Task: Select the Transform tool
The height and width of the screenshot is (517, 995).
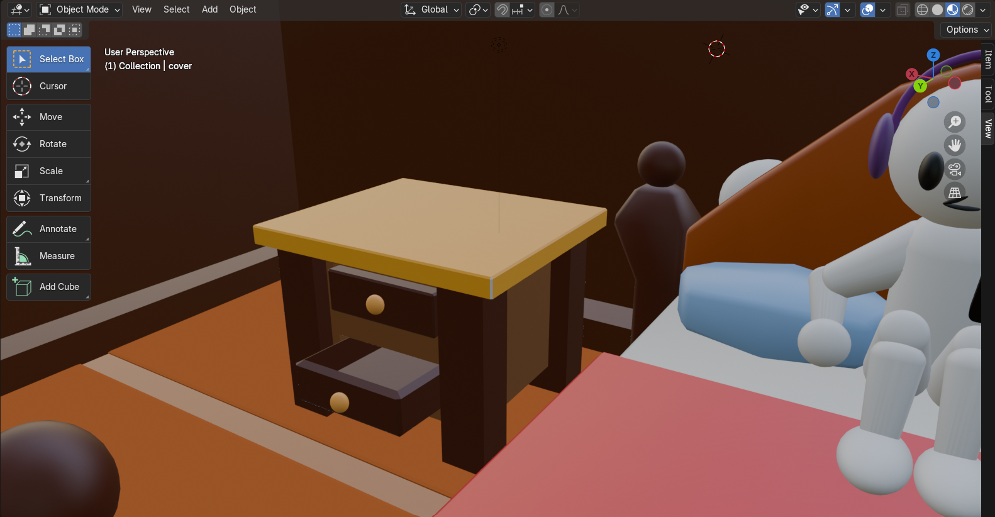Action: tap(48, 198)
